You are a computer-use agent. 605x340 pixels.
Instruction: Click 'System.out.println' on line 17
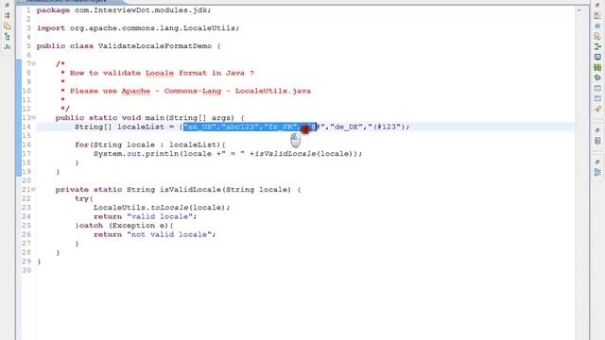(x=136, y=153)
